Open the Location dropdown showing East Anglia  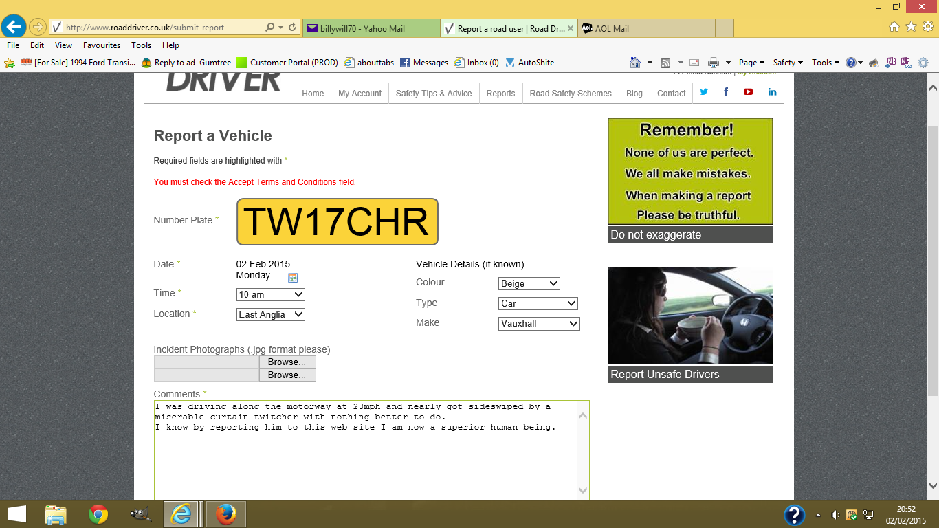(x=270, y=314)
